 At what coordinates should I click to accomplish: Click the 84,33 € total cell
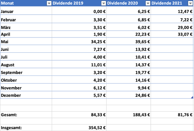pyautogui.click(x=79, y=115)
